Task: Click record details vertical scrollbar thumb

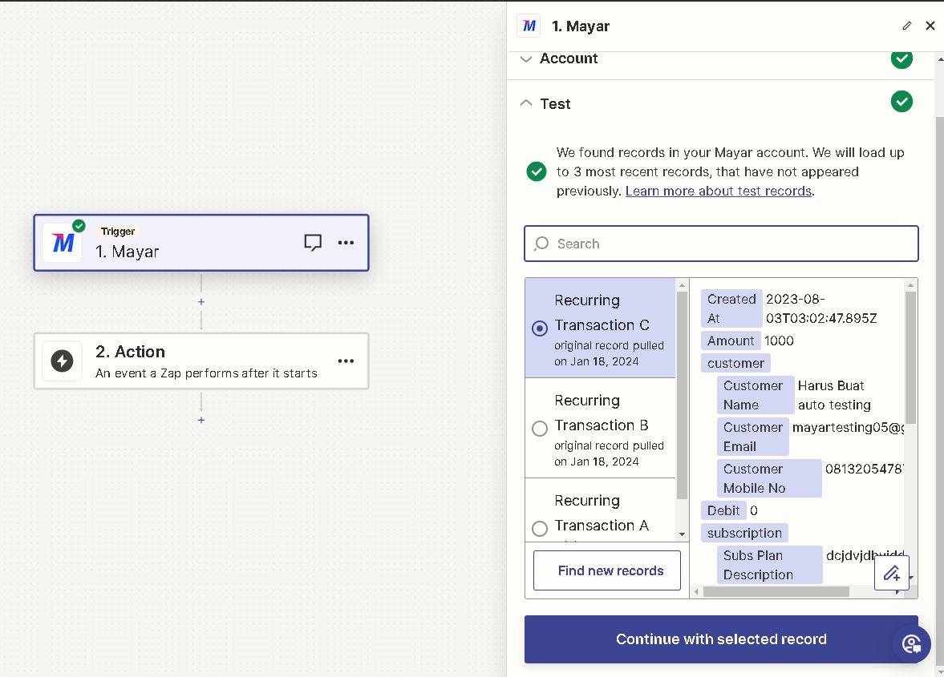Action: 910,358
